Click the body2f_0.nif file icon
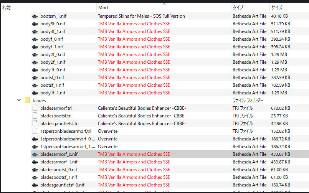This screenshot has width=309, height=193. [35, 54]
